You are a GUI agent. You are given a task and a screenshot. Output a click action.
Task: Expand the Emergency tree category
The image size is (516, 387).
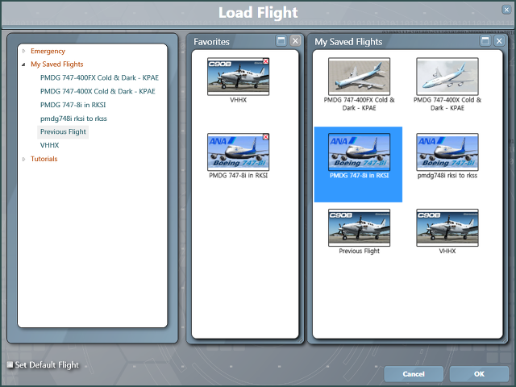pyautogui.click(x=23, y=51)
